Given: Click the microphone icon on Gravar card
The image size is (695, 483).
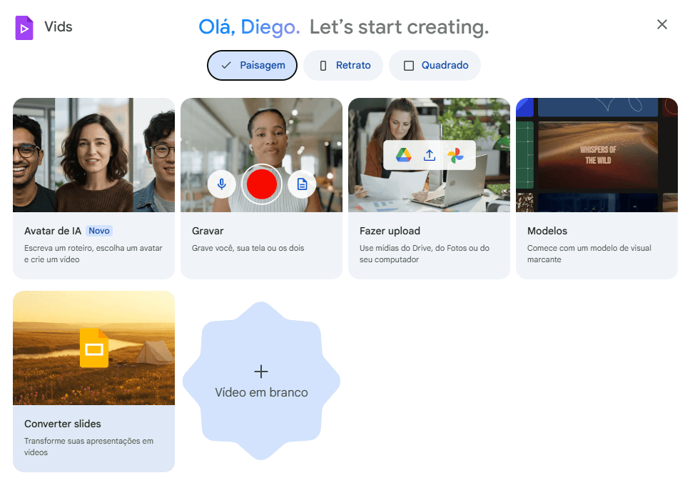Looking at the screenshot, I should coord(222,184).
